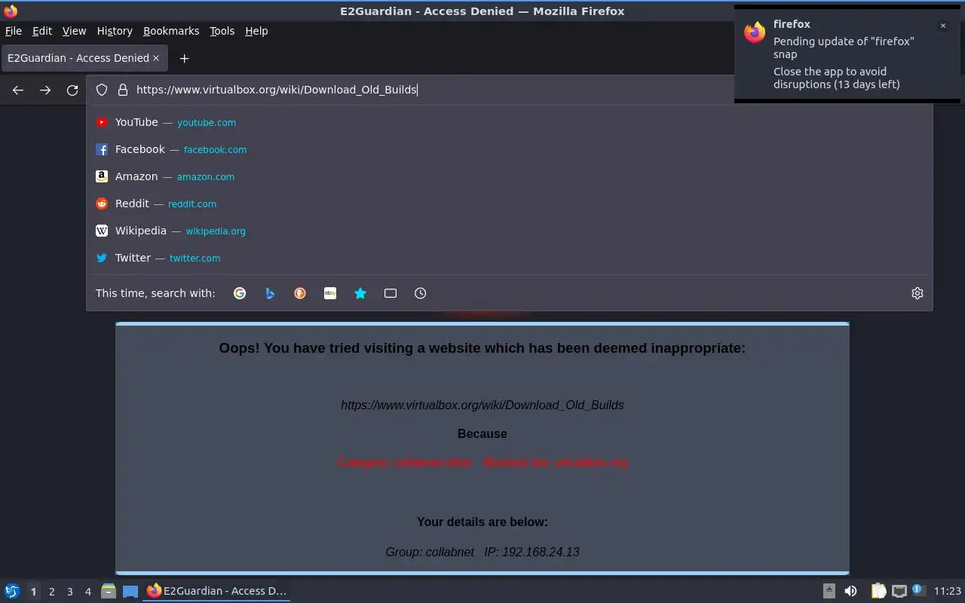
Task: Choose Facebook suggestion in dropdown
Action: pos(510,149)
